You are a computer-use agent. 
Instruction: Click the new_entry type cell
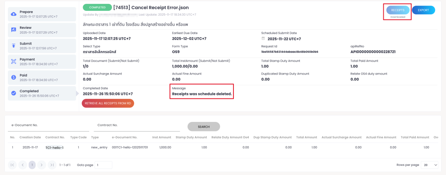[x=99, y=148]
